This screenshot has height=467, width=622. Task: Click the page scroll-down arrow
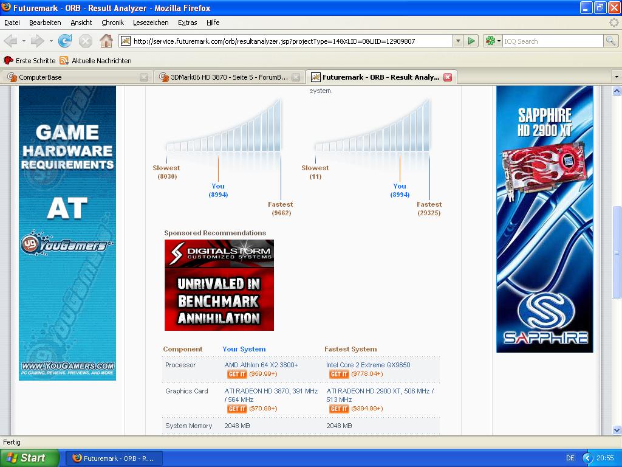tap(617, 430)
